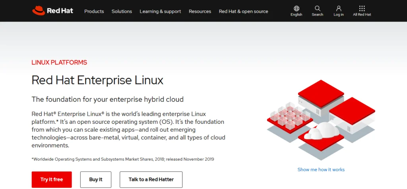Click the text 'The foundation for your enterprise hybrid cloud'
Image resolution: width=407 pixels, height=189 pixels.
pos(107,99)
